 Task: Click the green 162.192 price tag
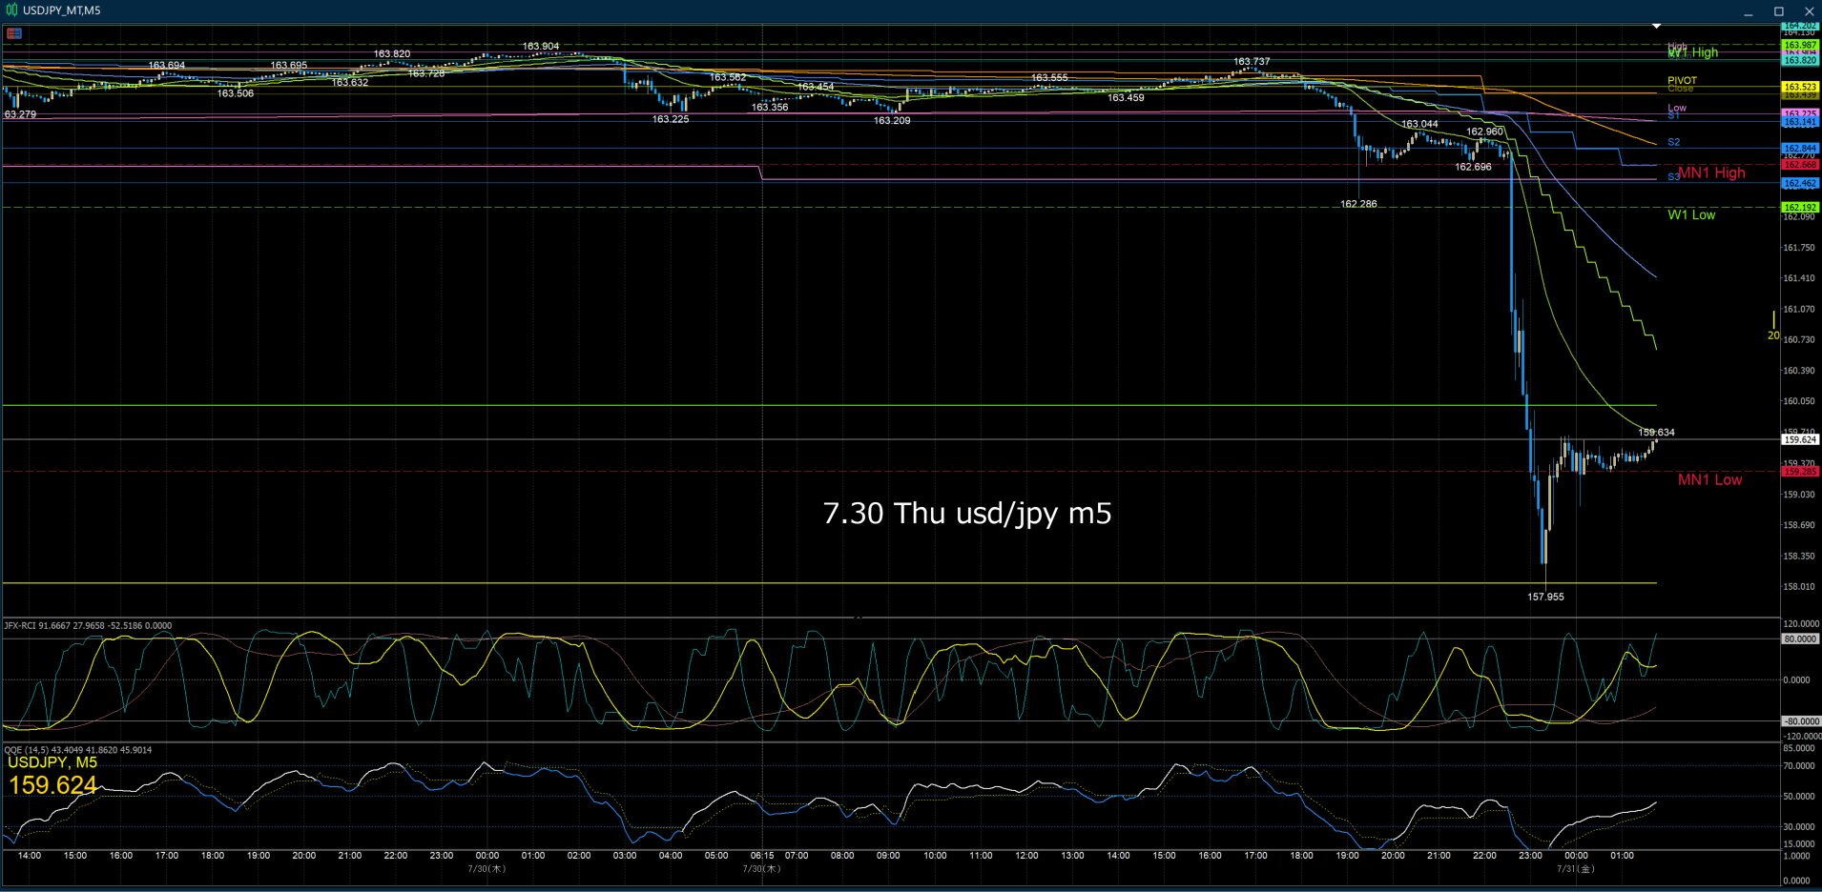click(1800, 207)
